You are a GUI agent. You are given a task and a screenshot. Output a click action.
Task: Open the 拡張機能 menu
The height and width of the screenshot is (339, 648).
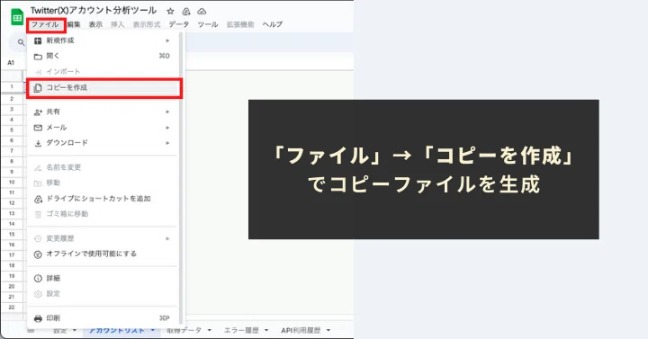coord(240,25)
